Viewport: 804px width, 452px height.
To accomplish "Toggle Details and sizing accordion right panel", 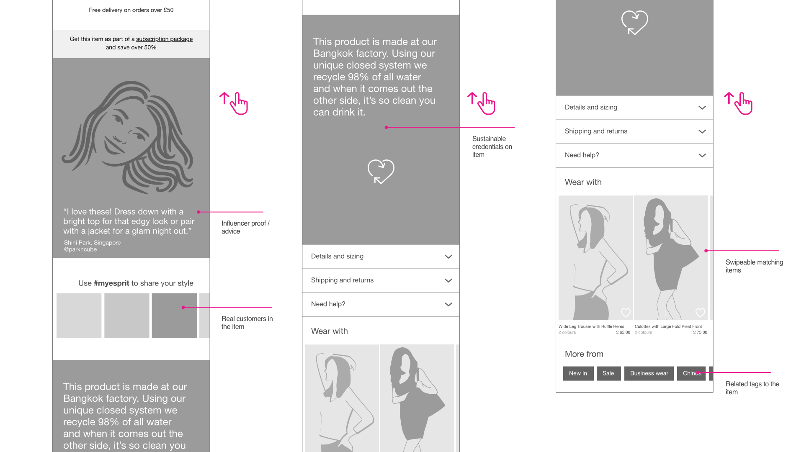I will [x=634, y=107].
